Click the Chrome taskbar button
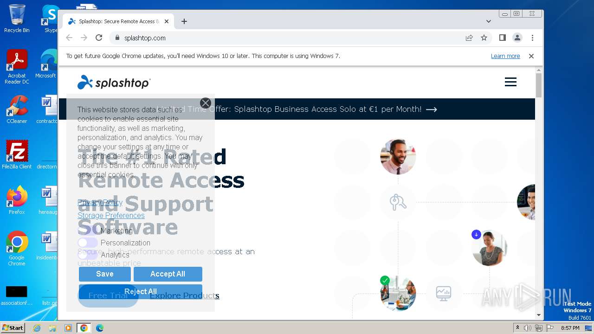The image size is (594, 334). 84,328
